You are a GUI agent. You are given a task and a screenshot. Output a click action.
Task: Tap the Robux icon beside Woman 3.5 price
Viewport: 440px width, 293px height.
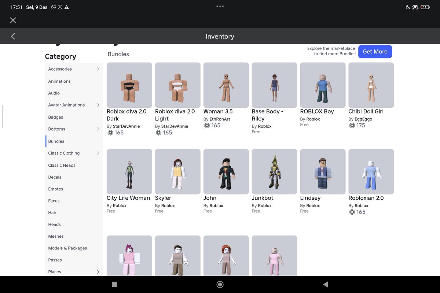click(x=207, y=126)
